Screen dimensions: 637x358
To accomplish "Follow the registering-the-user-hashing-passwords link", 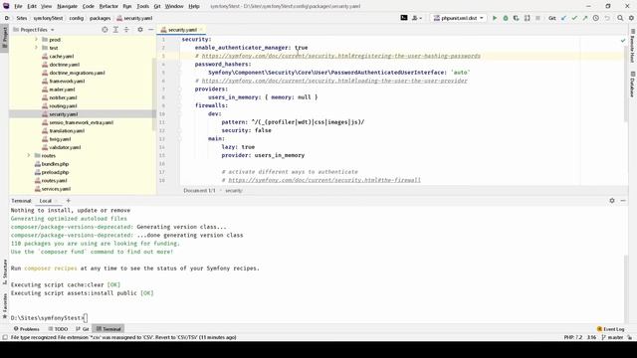I will 341,56.
